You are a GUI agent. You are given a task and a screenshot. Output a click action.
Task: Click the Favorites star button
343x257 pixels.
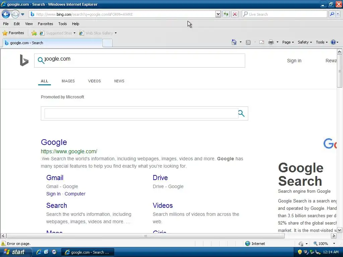pyautogui.click(x=13, y=33)
